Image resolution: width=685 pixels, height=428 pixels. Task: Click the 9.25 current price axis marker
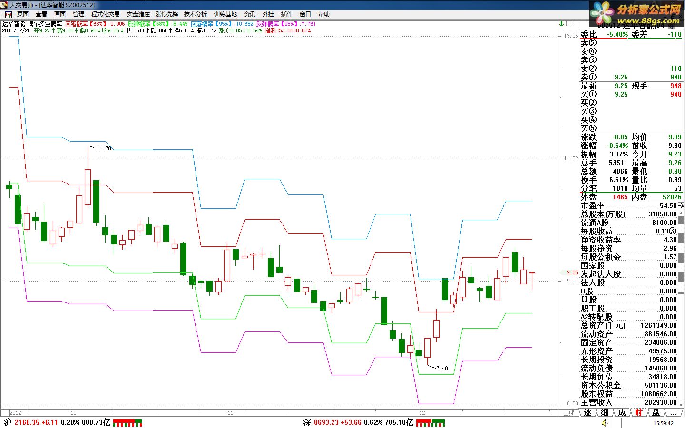click(572, 273)
